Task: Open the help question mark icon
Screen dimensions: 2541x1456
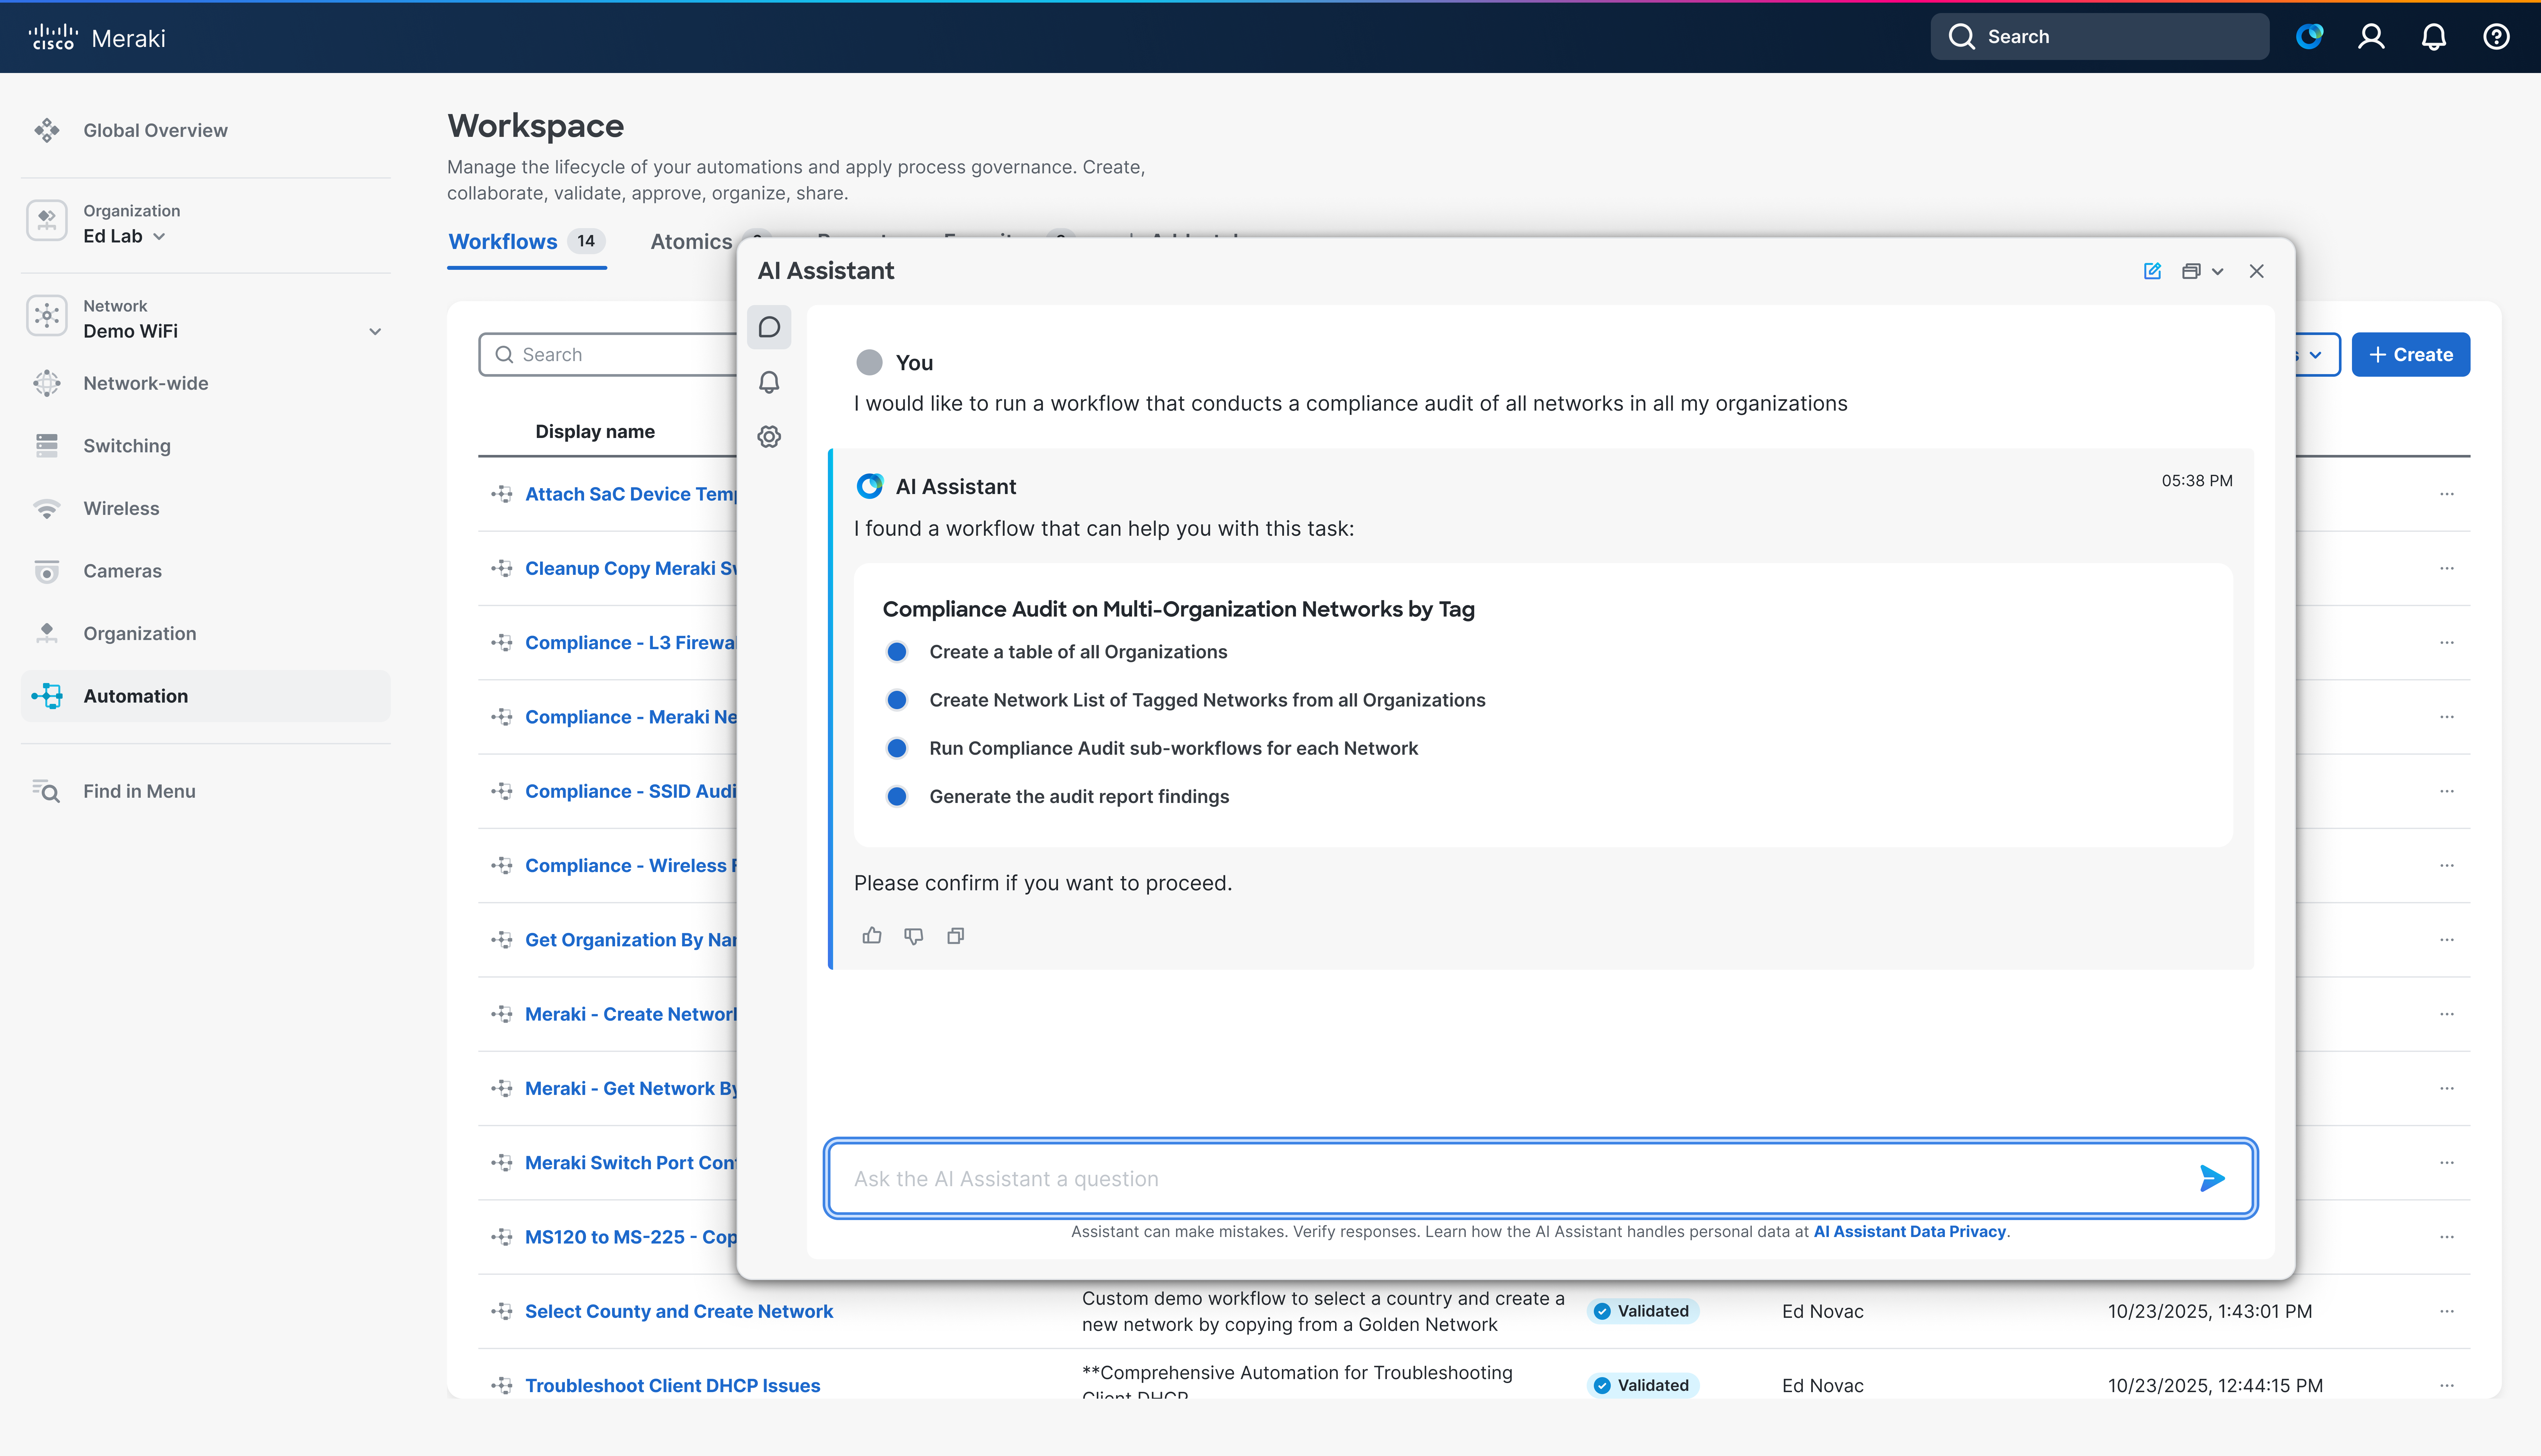Action: coord(2496,37)
